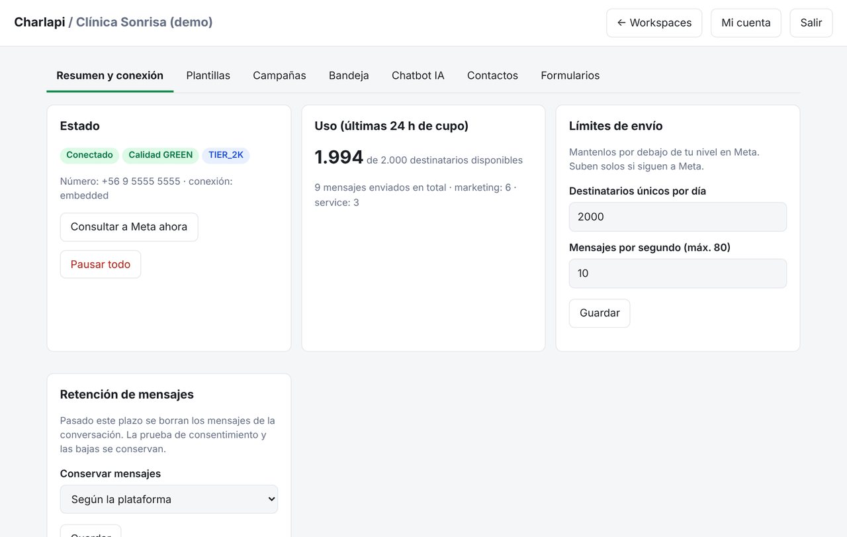Click the Pausar todo button
The image size is (847, 537).
(101, 264)
